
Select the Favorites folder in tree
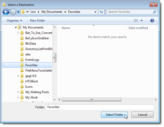(x=31, y=65)
